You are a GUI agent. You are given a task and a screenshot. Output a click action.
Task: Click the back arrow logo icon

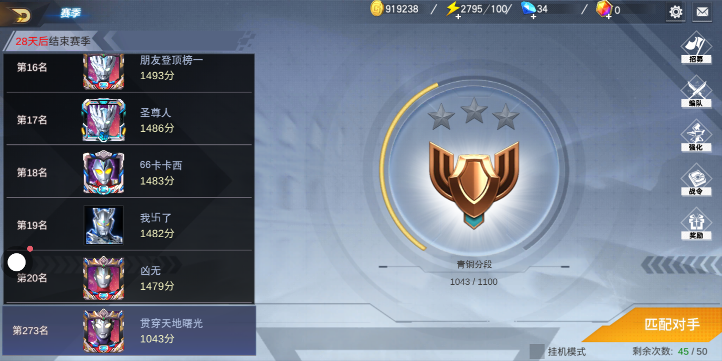click(19, 15)
